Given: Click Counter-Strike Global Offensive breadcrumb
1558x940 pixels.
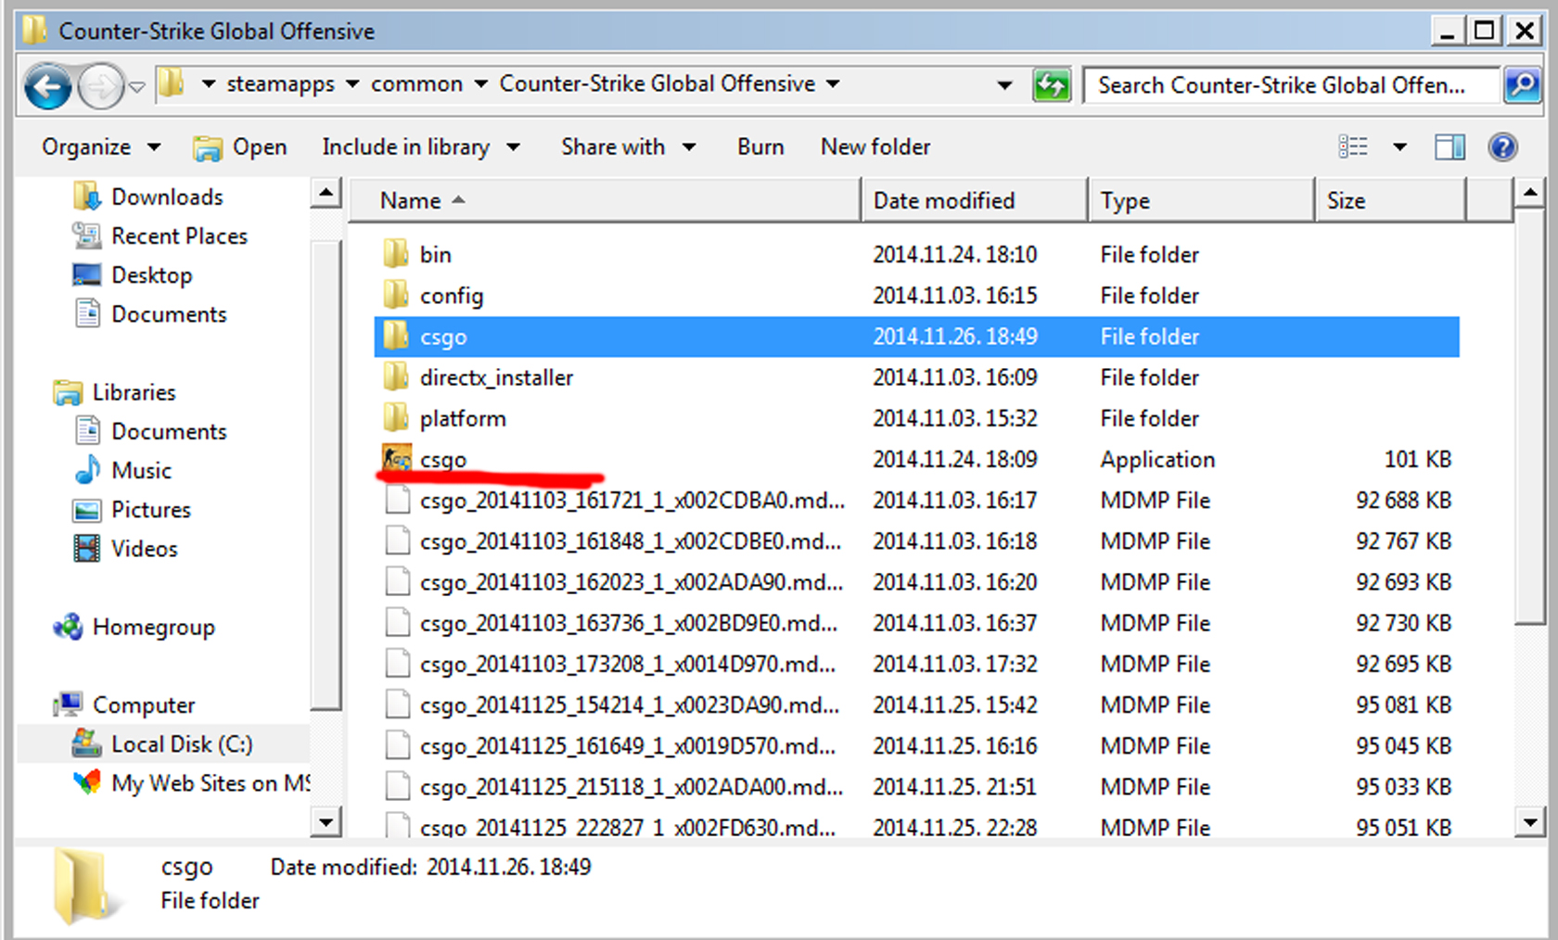Looking at the screenshot, I should pyautogui.click(x=657, y=84).
